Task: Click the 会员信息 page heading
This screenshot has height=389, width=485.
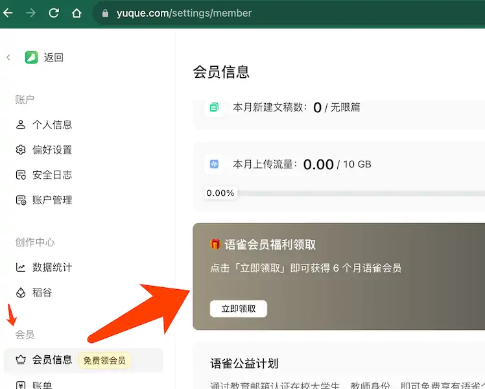Action: click(x=221, y=71)
